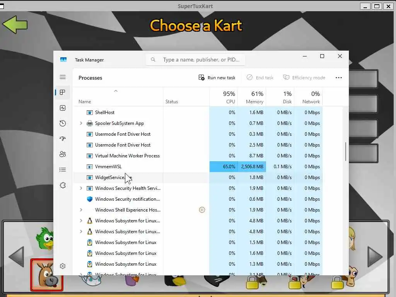396x297 pixels.
Task: Focus the Task Manager search field
Action: (x=195, y=60)
